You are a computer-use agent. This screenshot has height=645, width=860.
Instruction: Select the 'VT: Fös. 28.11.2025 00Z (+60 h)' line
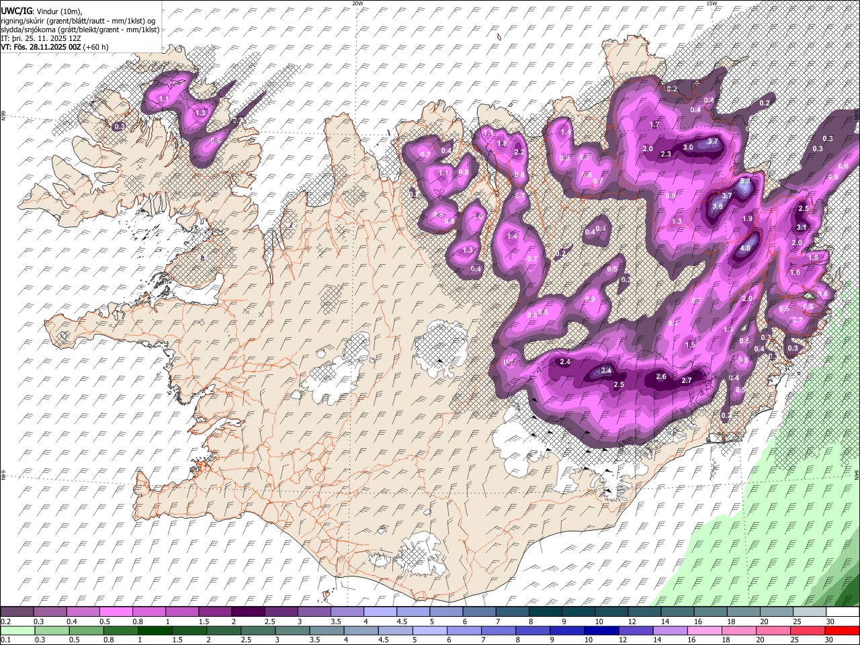tap(54, 47)
